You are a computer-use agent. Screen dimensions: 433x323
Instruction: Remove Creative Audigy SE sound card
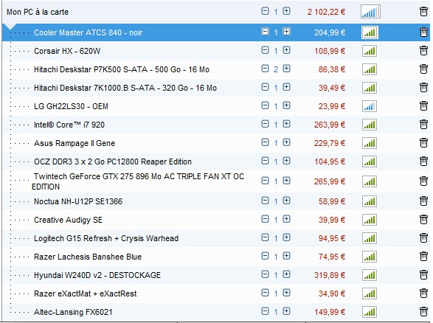pos(423,220)
